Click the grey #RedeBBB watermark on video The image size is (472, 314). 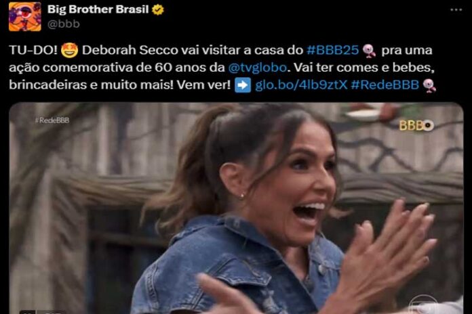click(x=52, y=120)
